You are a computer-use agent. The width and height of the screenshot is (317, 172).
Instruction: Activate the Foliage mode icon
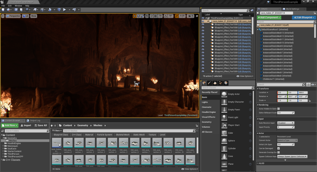pyautogui.click(x=220, y=83)
